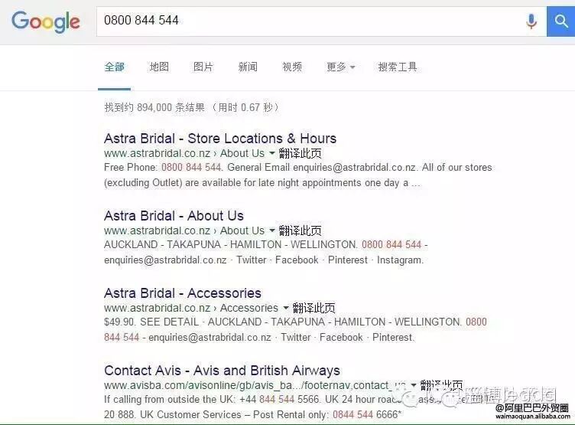Screen dimensions: 575x425
Task: Click the blue magnifier search button
Action: click(560, 21)
